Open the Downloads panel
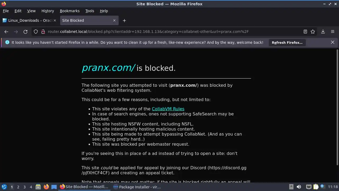The height and width of the screenshot is (191, 339). coord(323,32)
